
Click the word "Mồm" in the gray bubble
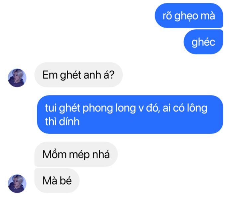tap(54, 154)
